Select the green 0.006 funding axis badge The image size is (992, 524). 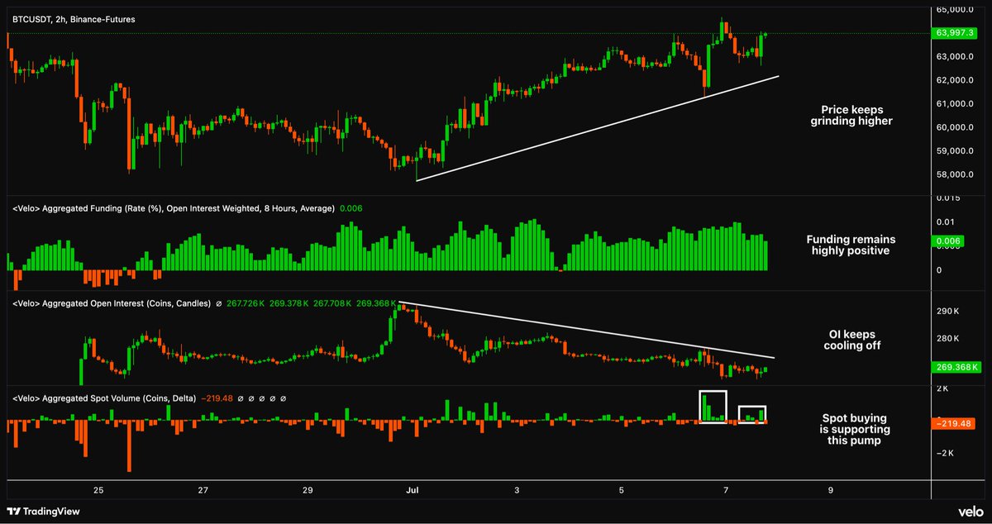coord(947,241)
